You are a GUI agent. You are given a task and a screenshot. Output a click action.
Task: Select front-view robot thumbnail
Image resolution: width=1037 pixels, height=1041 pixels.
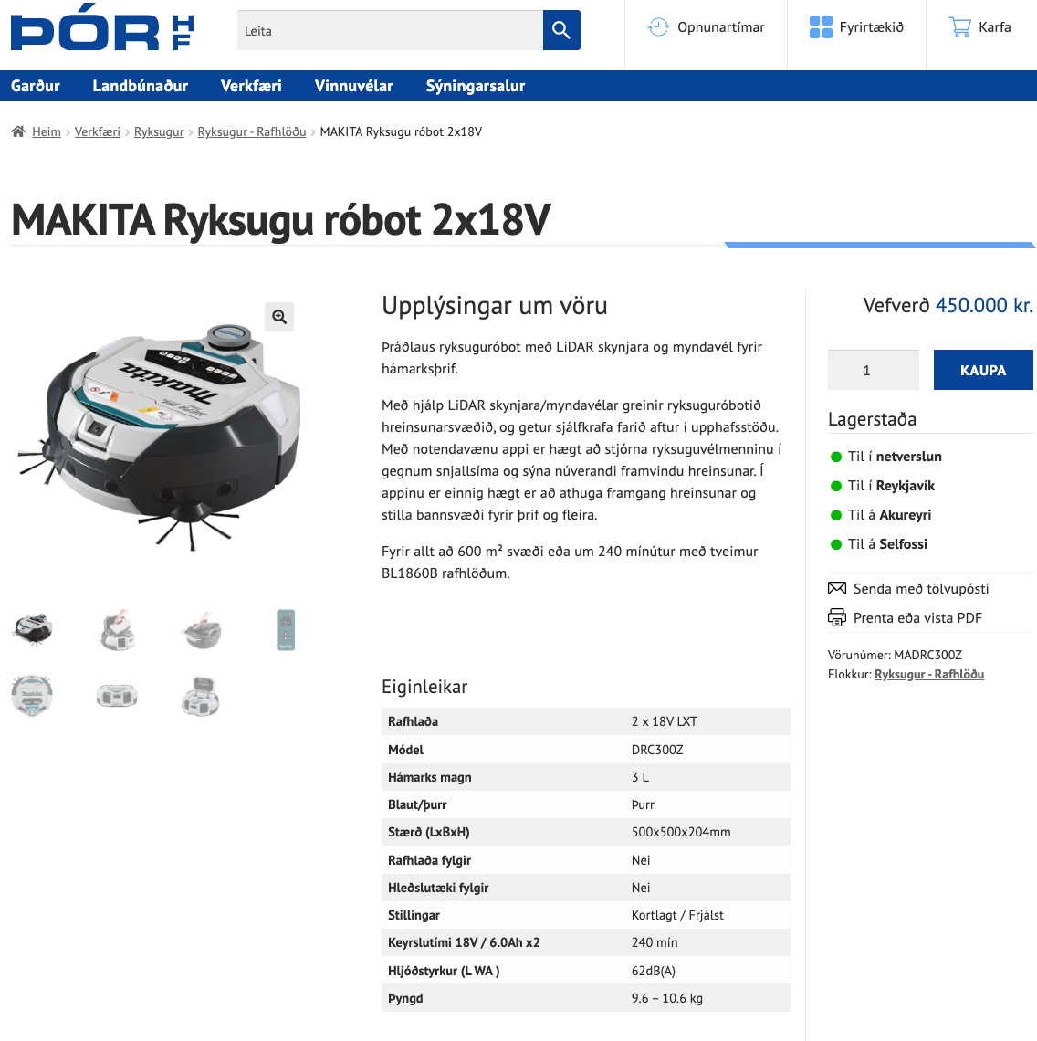(x=117, y=696)
